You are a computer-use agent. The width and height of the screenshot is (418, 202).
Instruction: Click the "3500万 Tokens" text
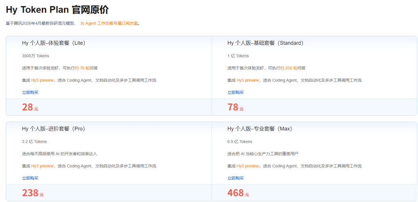point(36,56)
